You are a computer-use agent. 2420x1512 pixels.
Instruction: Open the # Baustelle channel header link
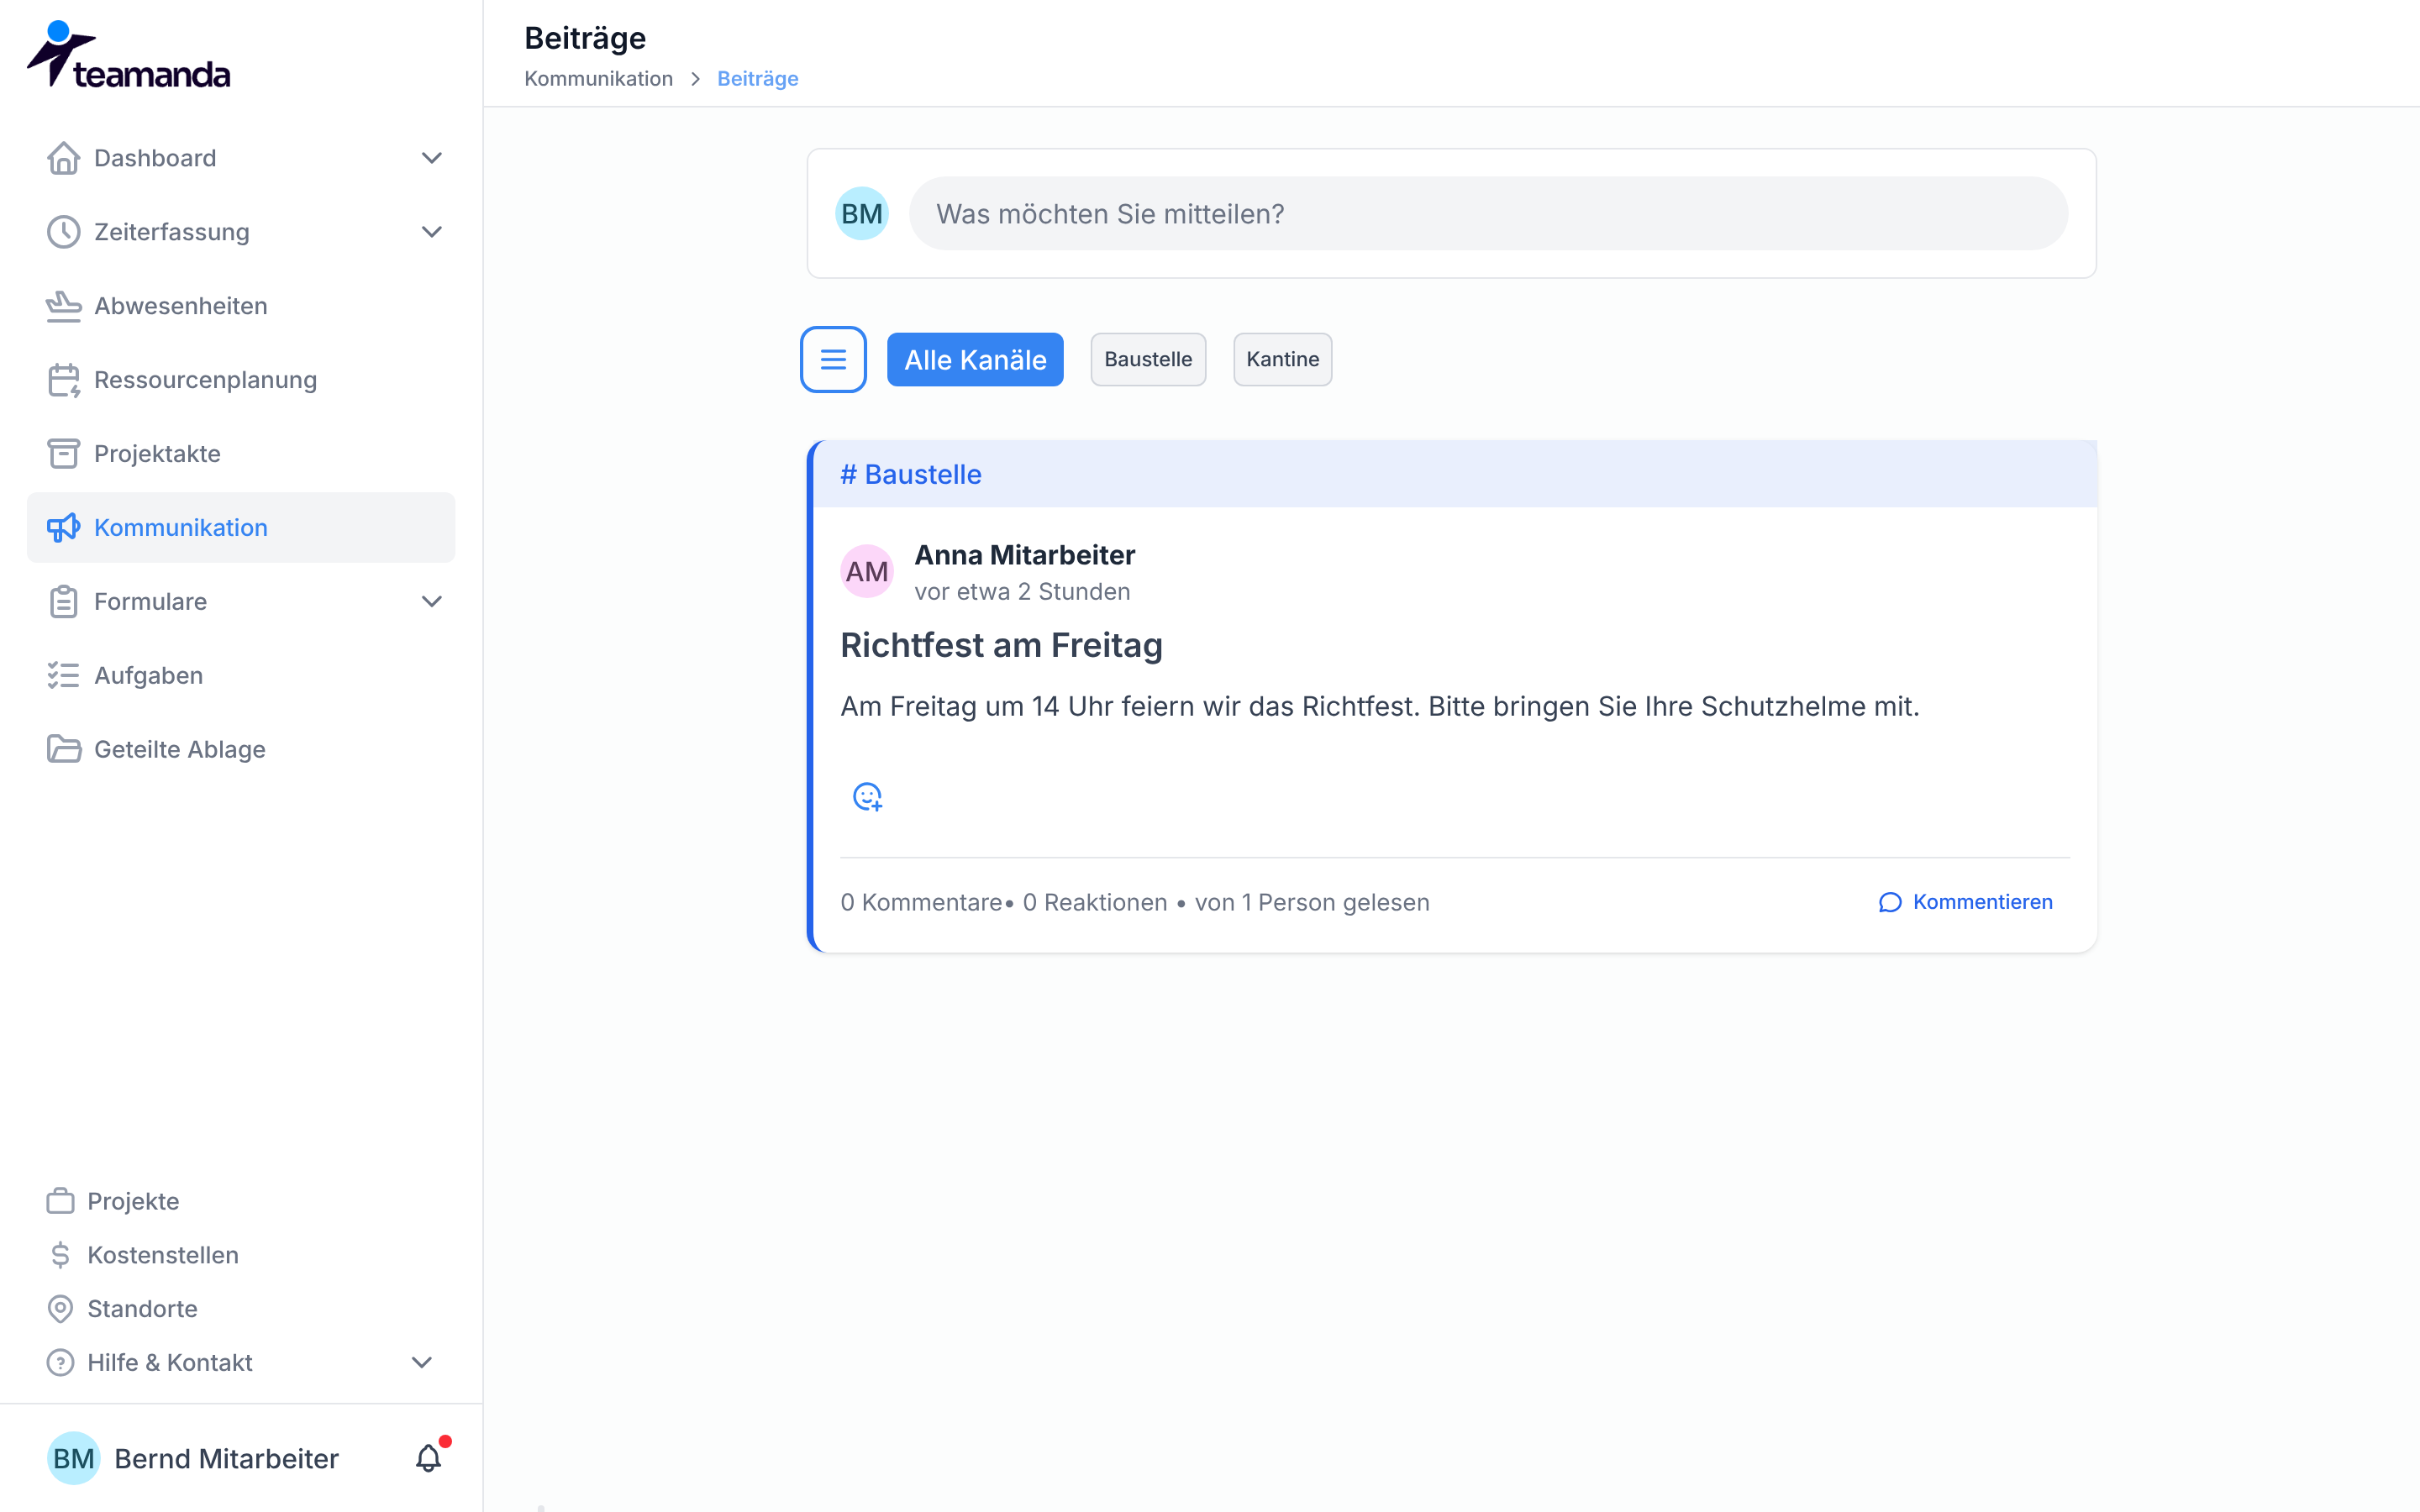click(x=911, y=474)
